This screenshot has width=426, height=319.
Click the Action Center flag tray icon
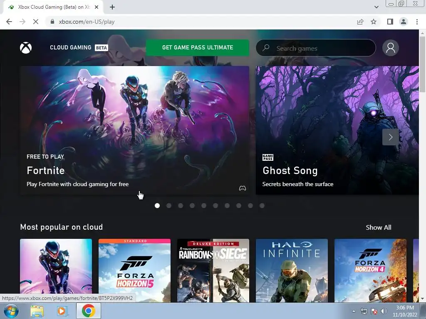pyautogui.click(x=374, y=311)
